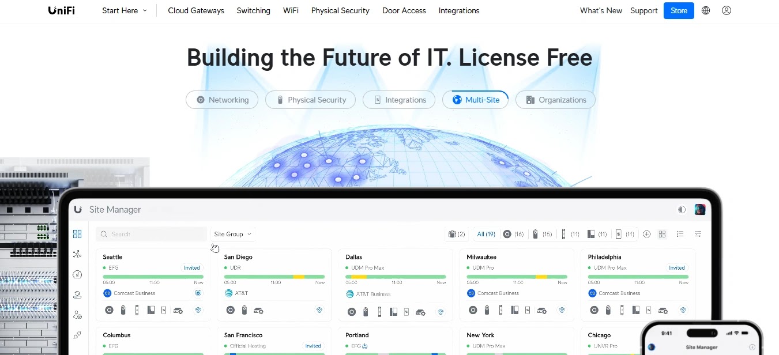779x355 pixels.
Task: Click Milwaukee's uptime status bar
Action: (517, 277)
